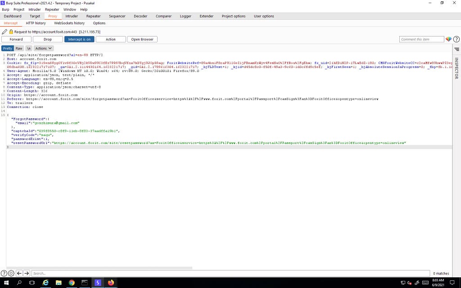Go to previous search match arrow

point(19,273)
